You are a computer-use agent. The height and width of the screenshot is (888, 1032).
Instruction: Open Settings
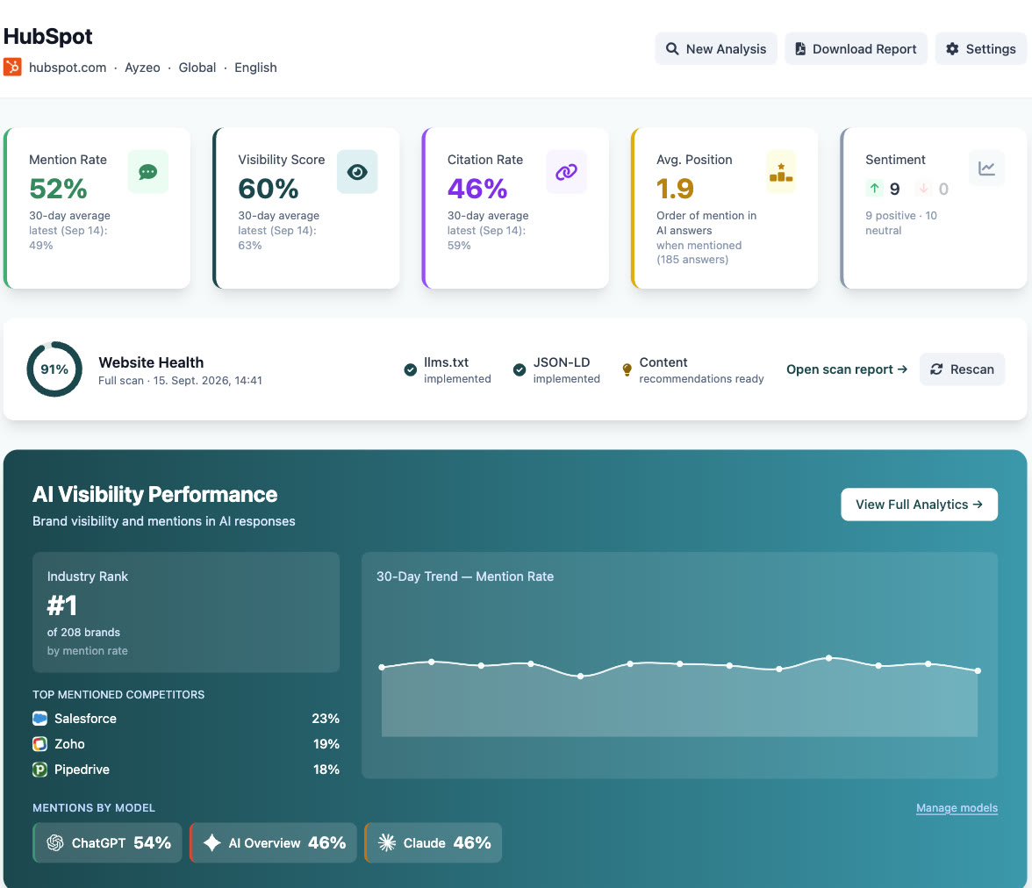981,49
